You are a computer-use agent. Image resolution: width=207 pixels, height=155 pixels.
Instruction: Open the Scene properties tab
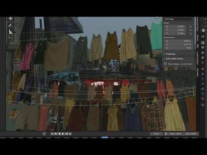click(x=203, y=57)
